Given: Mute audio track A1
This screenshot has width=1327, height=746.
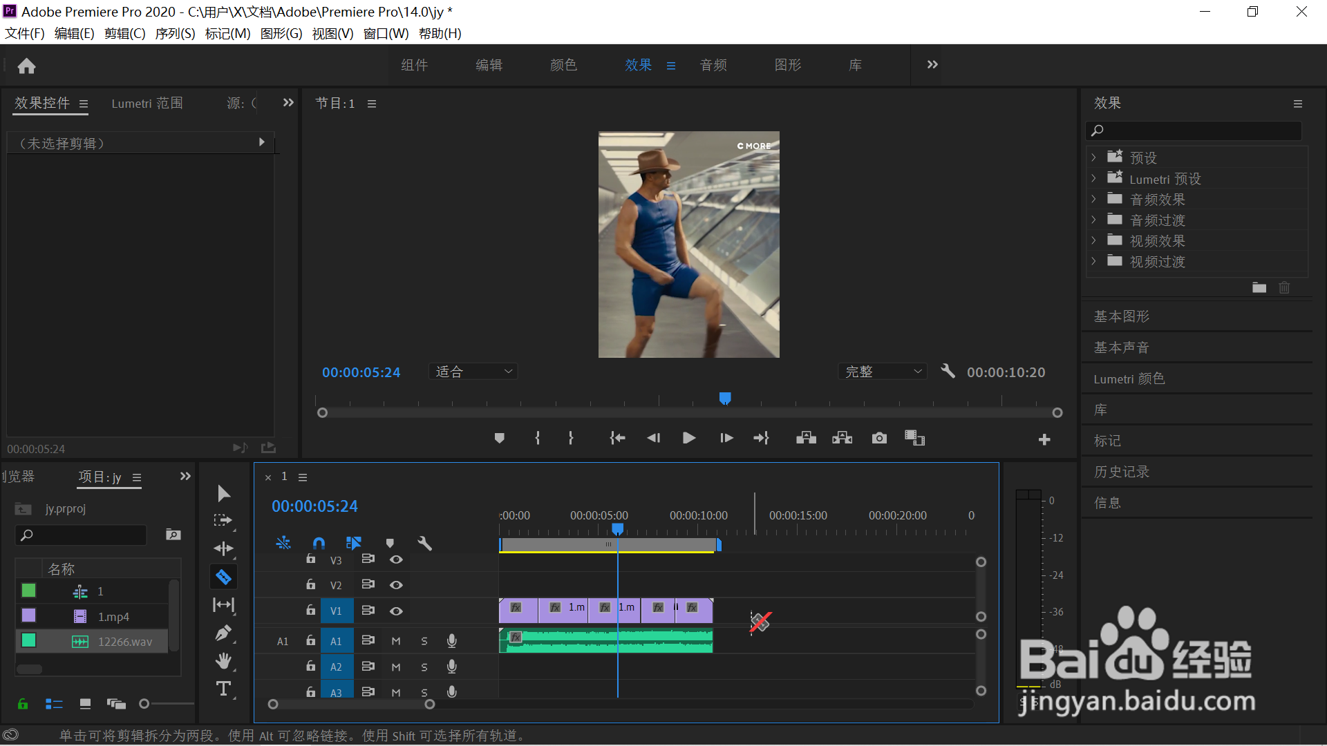Looking at the screenshot, I should pyautogui.click(x=396, y=641).
